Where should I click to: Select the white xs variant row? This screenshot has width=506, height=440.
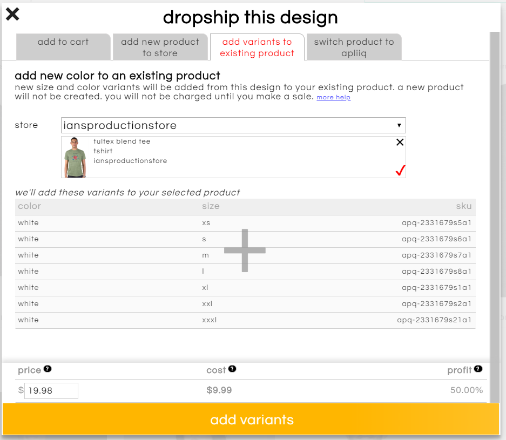(108, 222)
